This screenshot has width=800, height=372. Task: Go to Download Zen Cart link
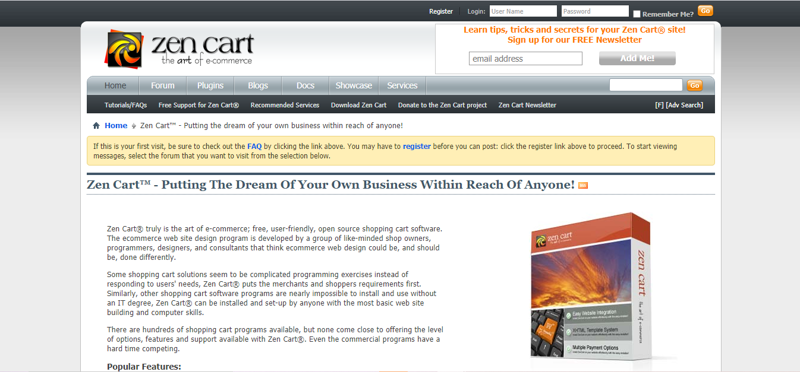tap(358, 105)
